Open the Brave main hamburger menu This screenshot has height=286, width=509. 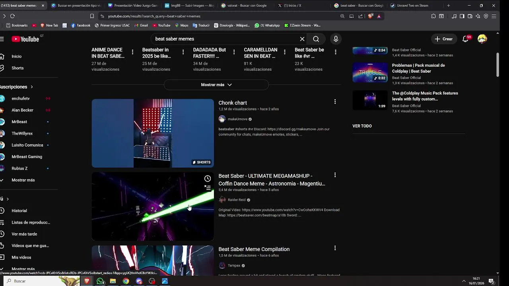tap(494, 16)
